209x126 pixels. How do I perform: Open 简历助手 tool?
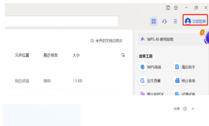pos(185,67)
